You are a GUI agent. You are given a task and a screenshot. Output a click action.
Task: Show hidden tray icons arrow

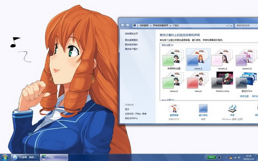tap(226, 158)
